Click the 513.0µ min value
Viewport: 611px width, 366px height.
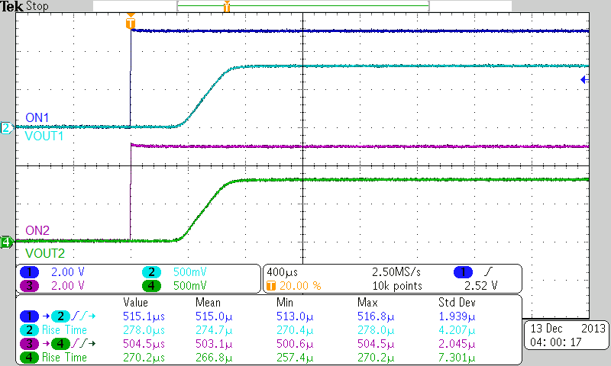pos(295,316)
